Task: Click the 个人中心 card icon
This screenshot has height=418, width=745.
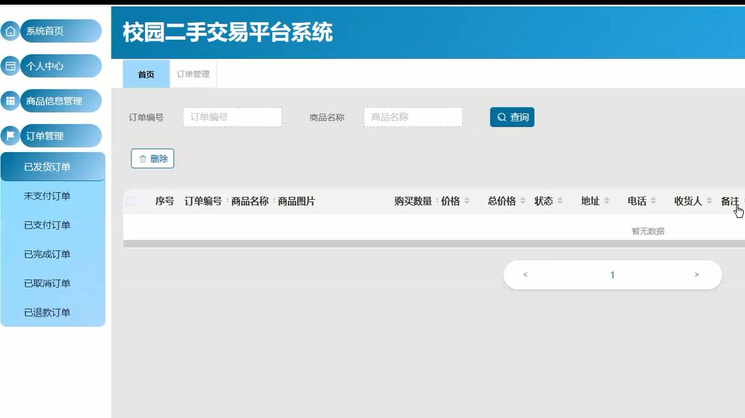Action: pyautogui.click(x=9, y=66)
